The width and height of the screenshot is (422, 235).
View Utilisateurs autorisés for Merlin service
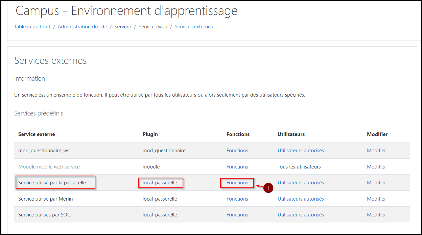301,199
